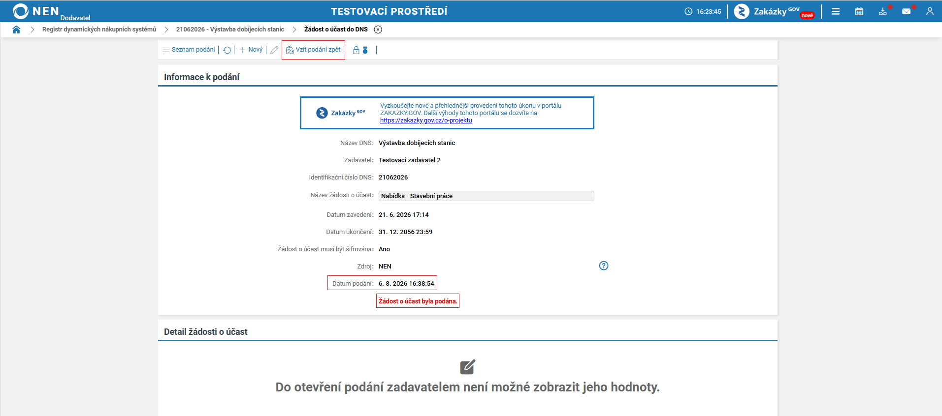The width and height of the screenshot is (942, 416).
Task: Click the edit document icon in detail section
Action: (467, 367)
